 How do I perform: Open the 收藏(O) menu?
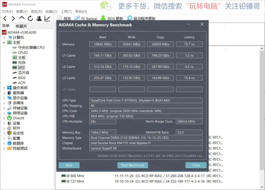click(51, 12)
